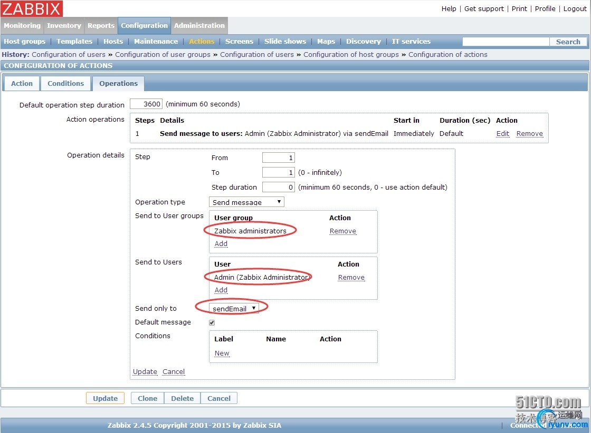Click the Zabbix 2.4.5 copyright footer text
The image size is (591, 433).
point(194,425)
